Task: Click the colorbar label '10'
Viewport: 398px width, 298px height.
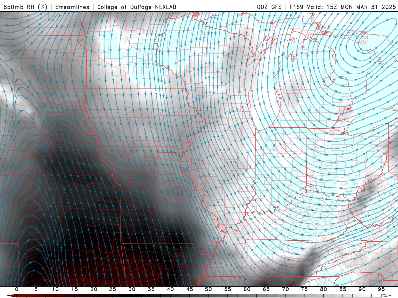Action: point(55,289)
